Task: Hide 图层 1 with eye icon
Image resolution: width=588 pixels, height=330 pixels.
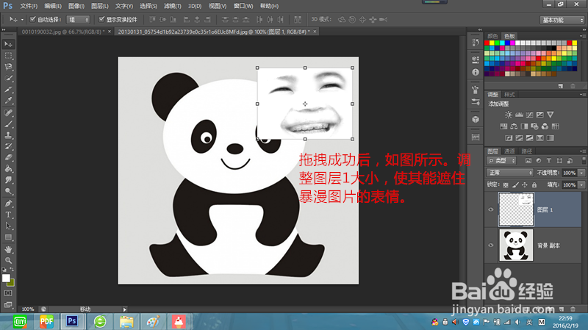Action: (x=491, y=209)
